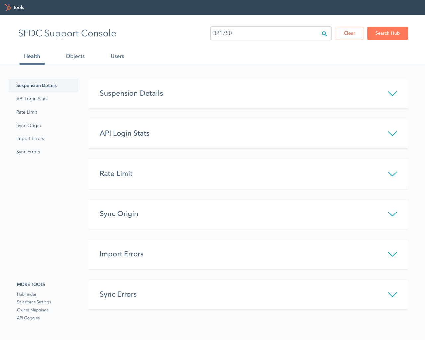This screenshot has width=425, height=340.
Task: Click the Rate Limit panel heading
Action: click(116, 174)
